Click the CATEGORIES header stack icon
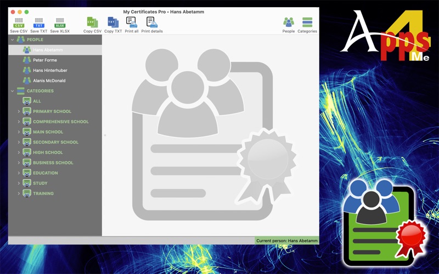This screenshot has height=274, width=439. click(21, 91)
